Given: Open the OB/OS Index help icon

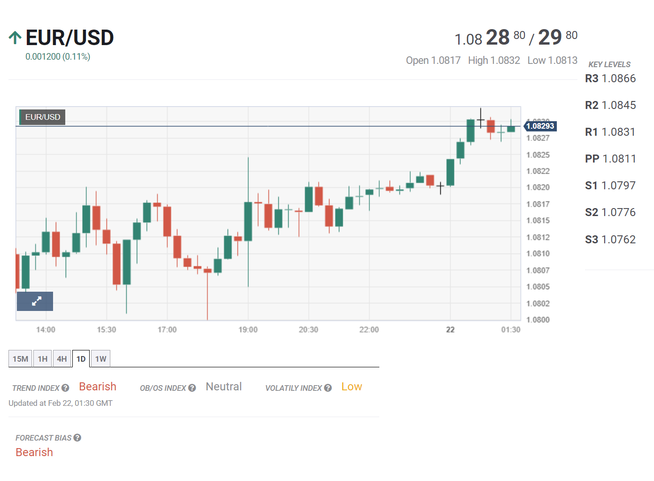Looking at the screenshot, I should (x=192, y=388).
